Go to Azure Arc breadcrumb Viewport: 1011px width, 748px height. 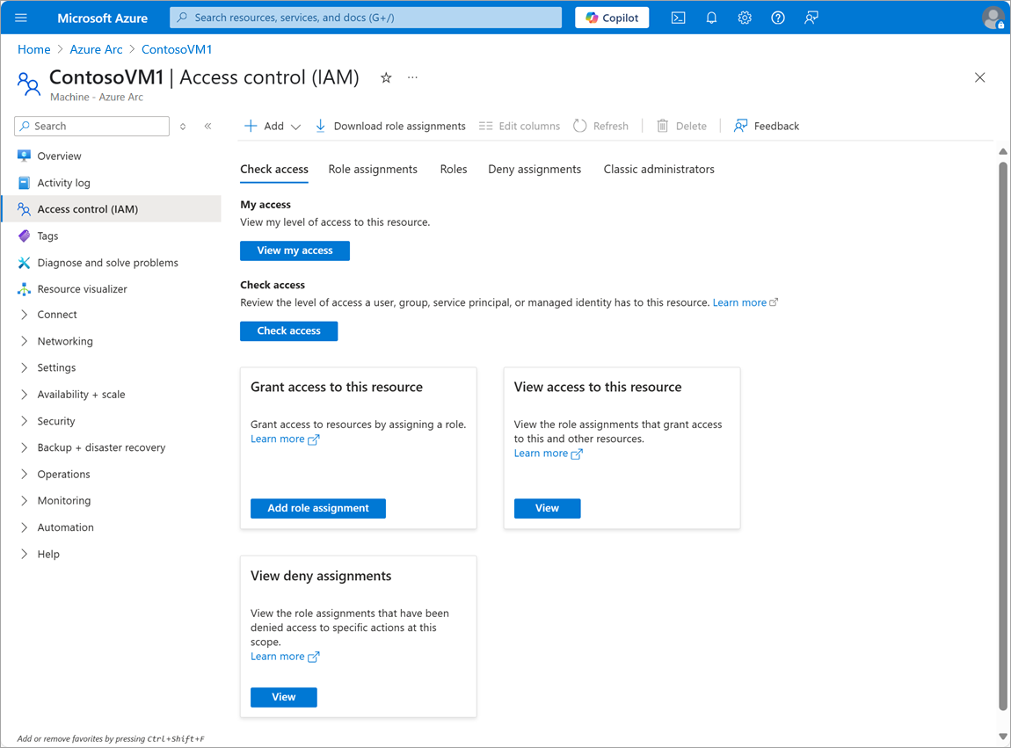point(96,49)
